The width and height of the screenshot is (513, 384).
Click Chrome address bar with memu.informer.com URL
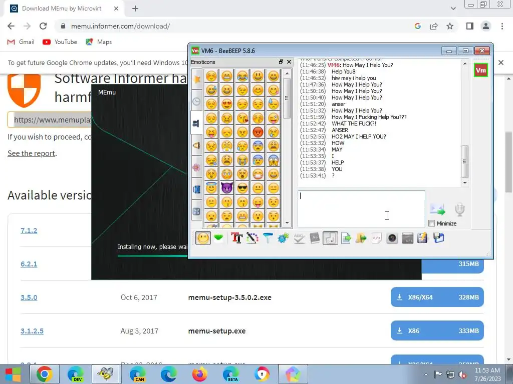[x=235, y=26]
